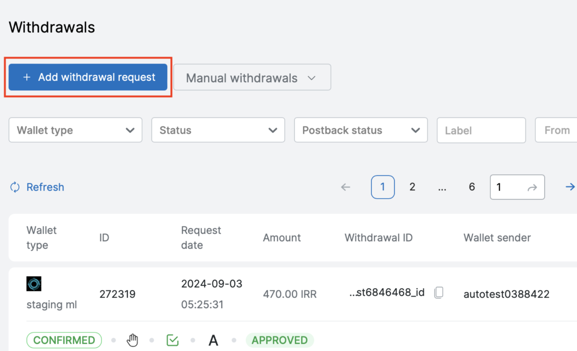Viewport: 577px width, 351px height.
Task: Open the Status filter dropdown
Action: pos(218,130)
